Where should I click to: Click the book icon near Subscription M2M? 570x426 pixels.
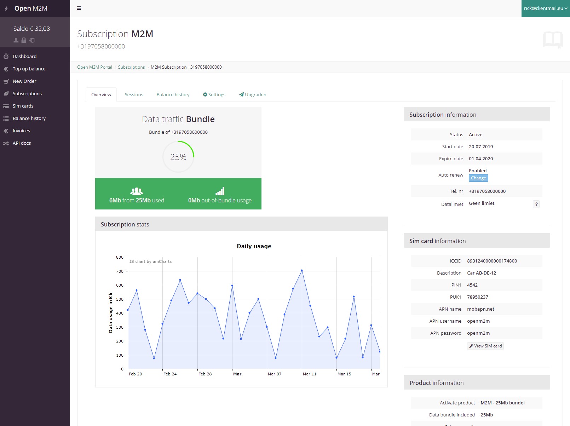(552, 40)
